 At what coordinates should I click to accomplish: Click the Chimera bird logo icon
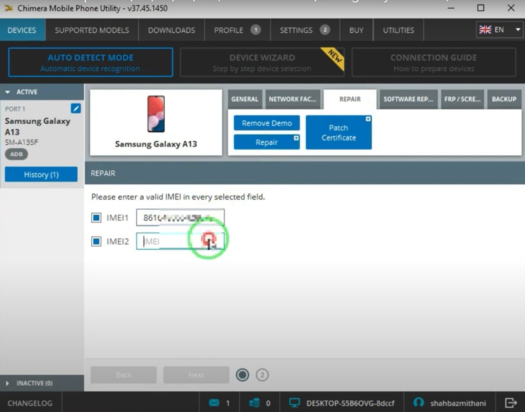8,8
